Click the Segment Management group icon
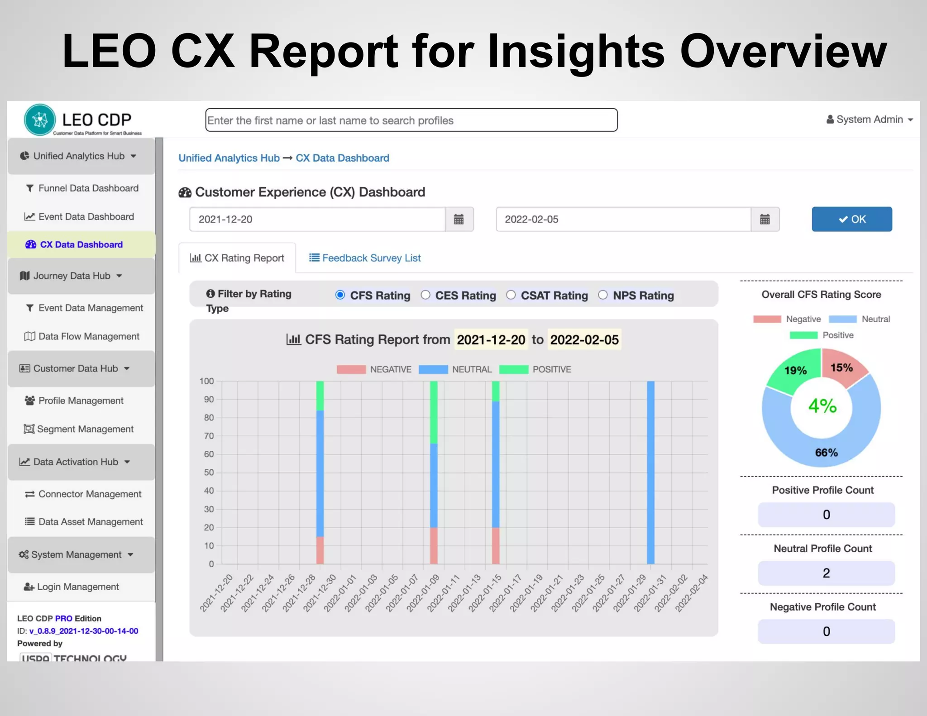Viewport: 927px width, 716px height. click(x=29, y=429)
